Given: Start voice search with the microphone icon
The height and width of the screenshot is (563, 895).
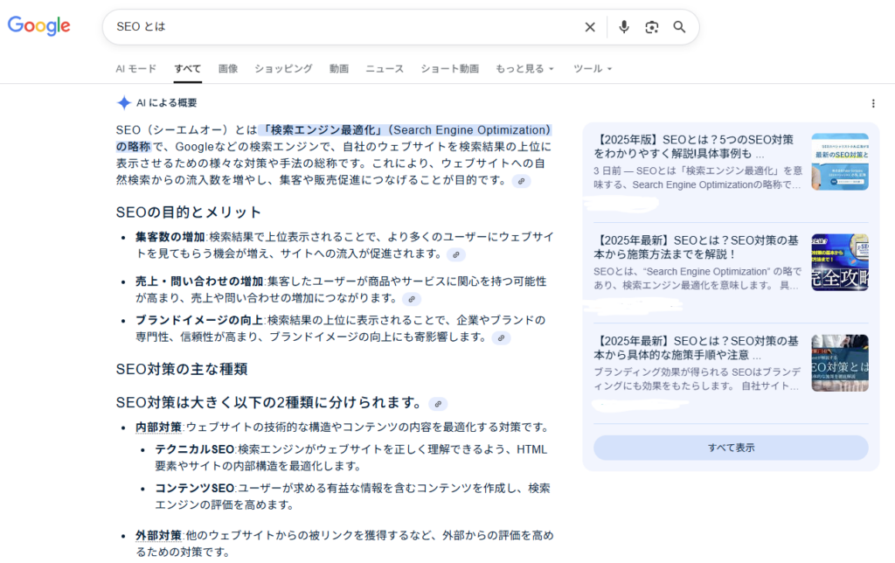Looking at the screenshot, I should (624, 27).
